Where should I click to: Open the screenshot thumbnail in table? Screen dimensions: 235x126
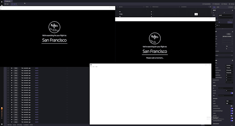pyautogui.click(x=196, y=14)
